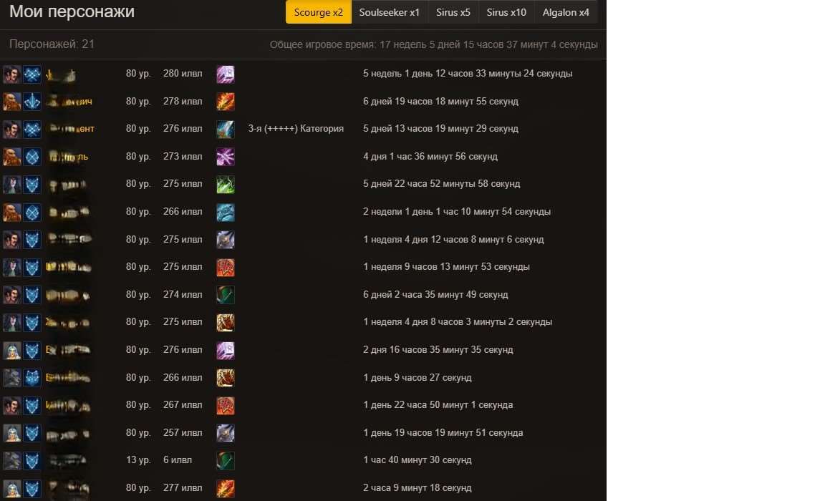
Task: Open the Sirus x5 realm tab
Action: pos(453,12)
